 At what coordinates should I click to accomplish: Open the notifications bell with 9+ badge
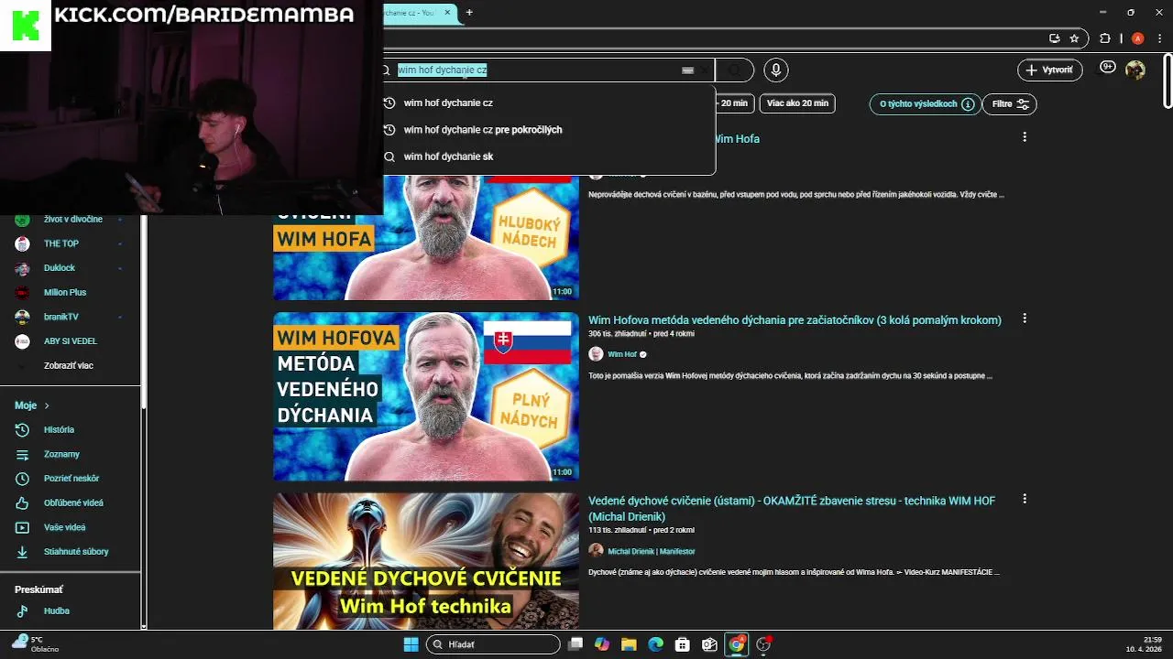pos(1107,68)
